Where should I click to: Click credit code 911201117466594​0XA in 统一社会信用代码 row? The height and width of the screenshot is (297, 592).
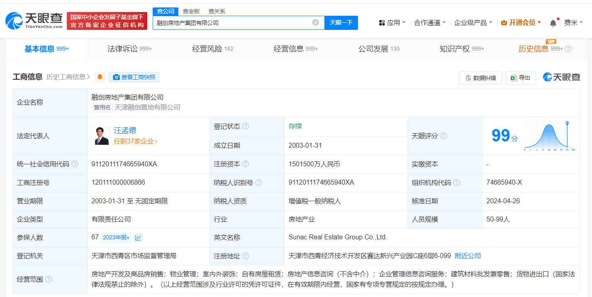click(x=124, y=164)
